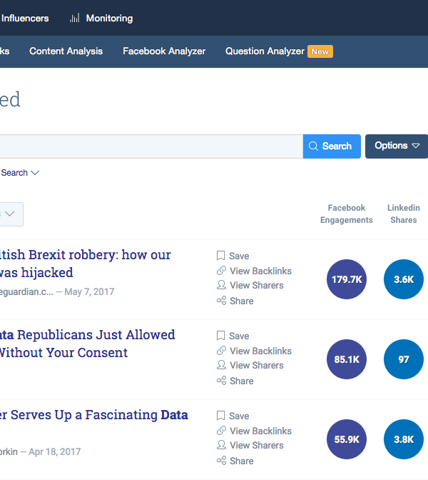Click the bookmark Save icon for Republicans article
Image resolution: width=428 pixels, height=480 pixels.
[221, 336]
